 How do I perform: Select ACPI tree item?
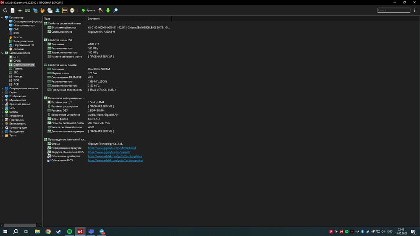coord(16,84)
